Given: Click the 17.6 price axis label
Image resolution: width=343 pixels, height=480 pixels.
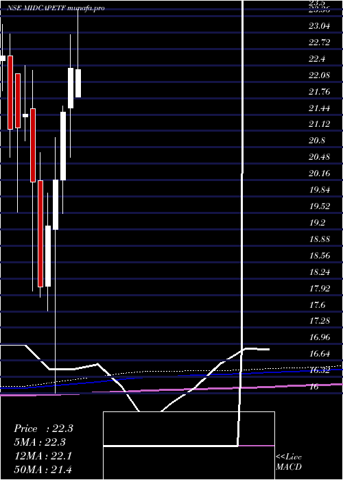Looking at the screenshot, I should click(x=317, y=304).
